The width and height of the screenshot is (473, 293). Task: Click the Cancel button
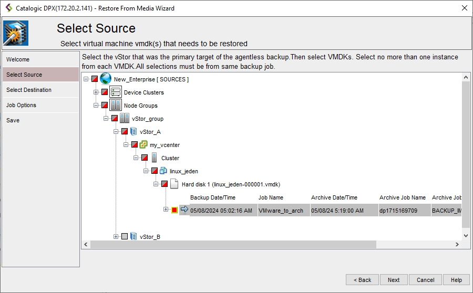[425, 280]
